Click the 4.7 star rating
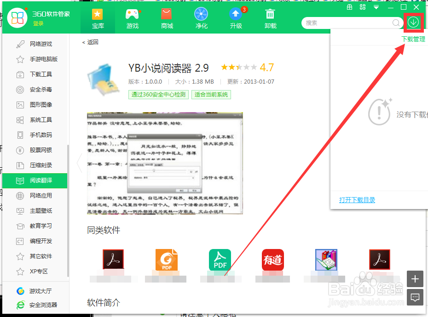428x317 pixels. tap(247, 68)
